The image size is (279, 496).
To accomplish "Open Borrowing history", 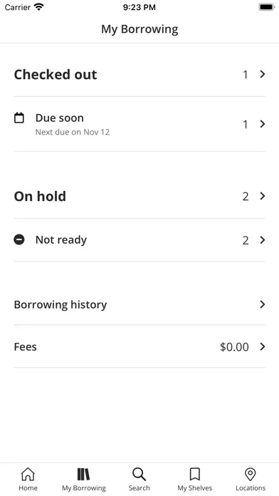I will [139, 304].
